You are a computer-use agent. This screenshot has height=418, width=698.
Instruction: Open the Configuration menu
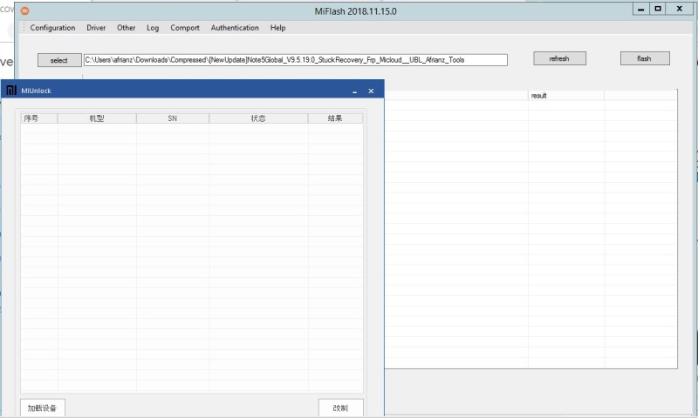52,28
